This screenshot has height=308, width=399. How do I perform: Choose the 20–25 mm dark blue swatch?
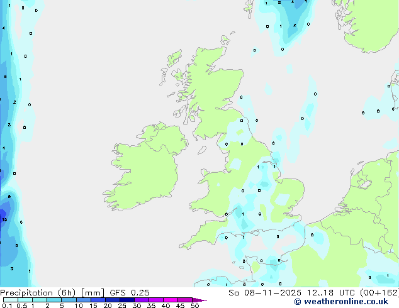point(112,300)
